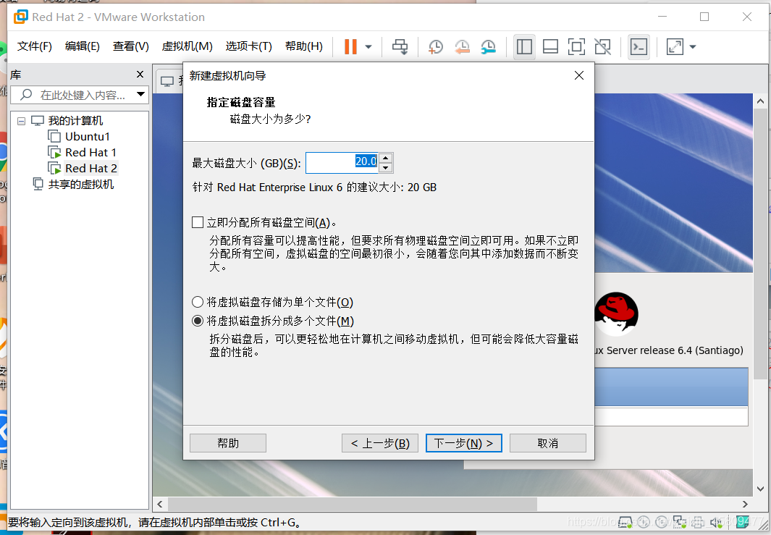Check 立即分配所有磁盘空间(A) checkbox

click(198, 222)
